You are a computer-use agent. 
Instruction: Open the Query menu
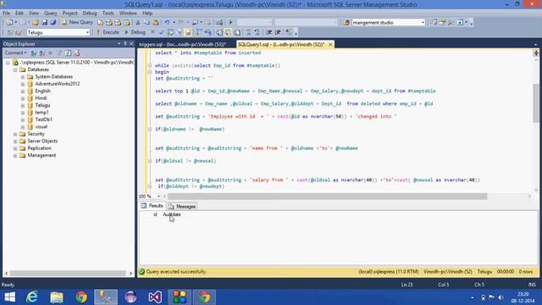[x=51, y=14]
